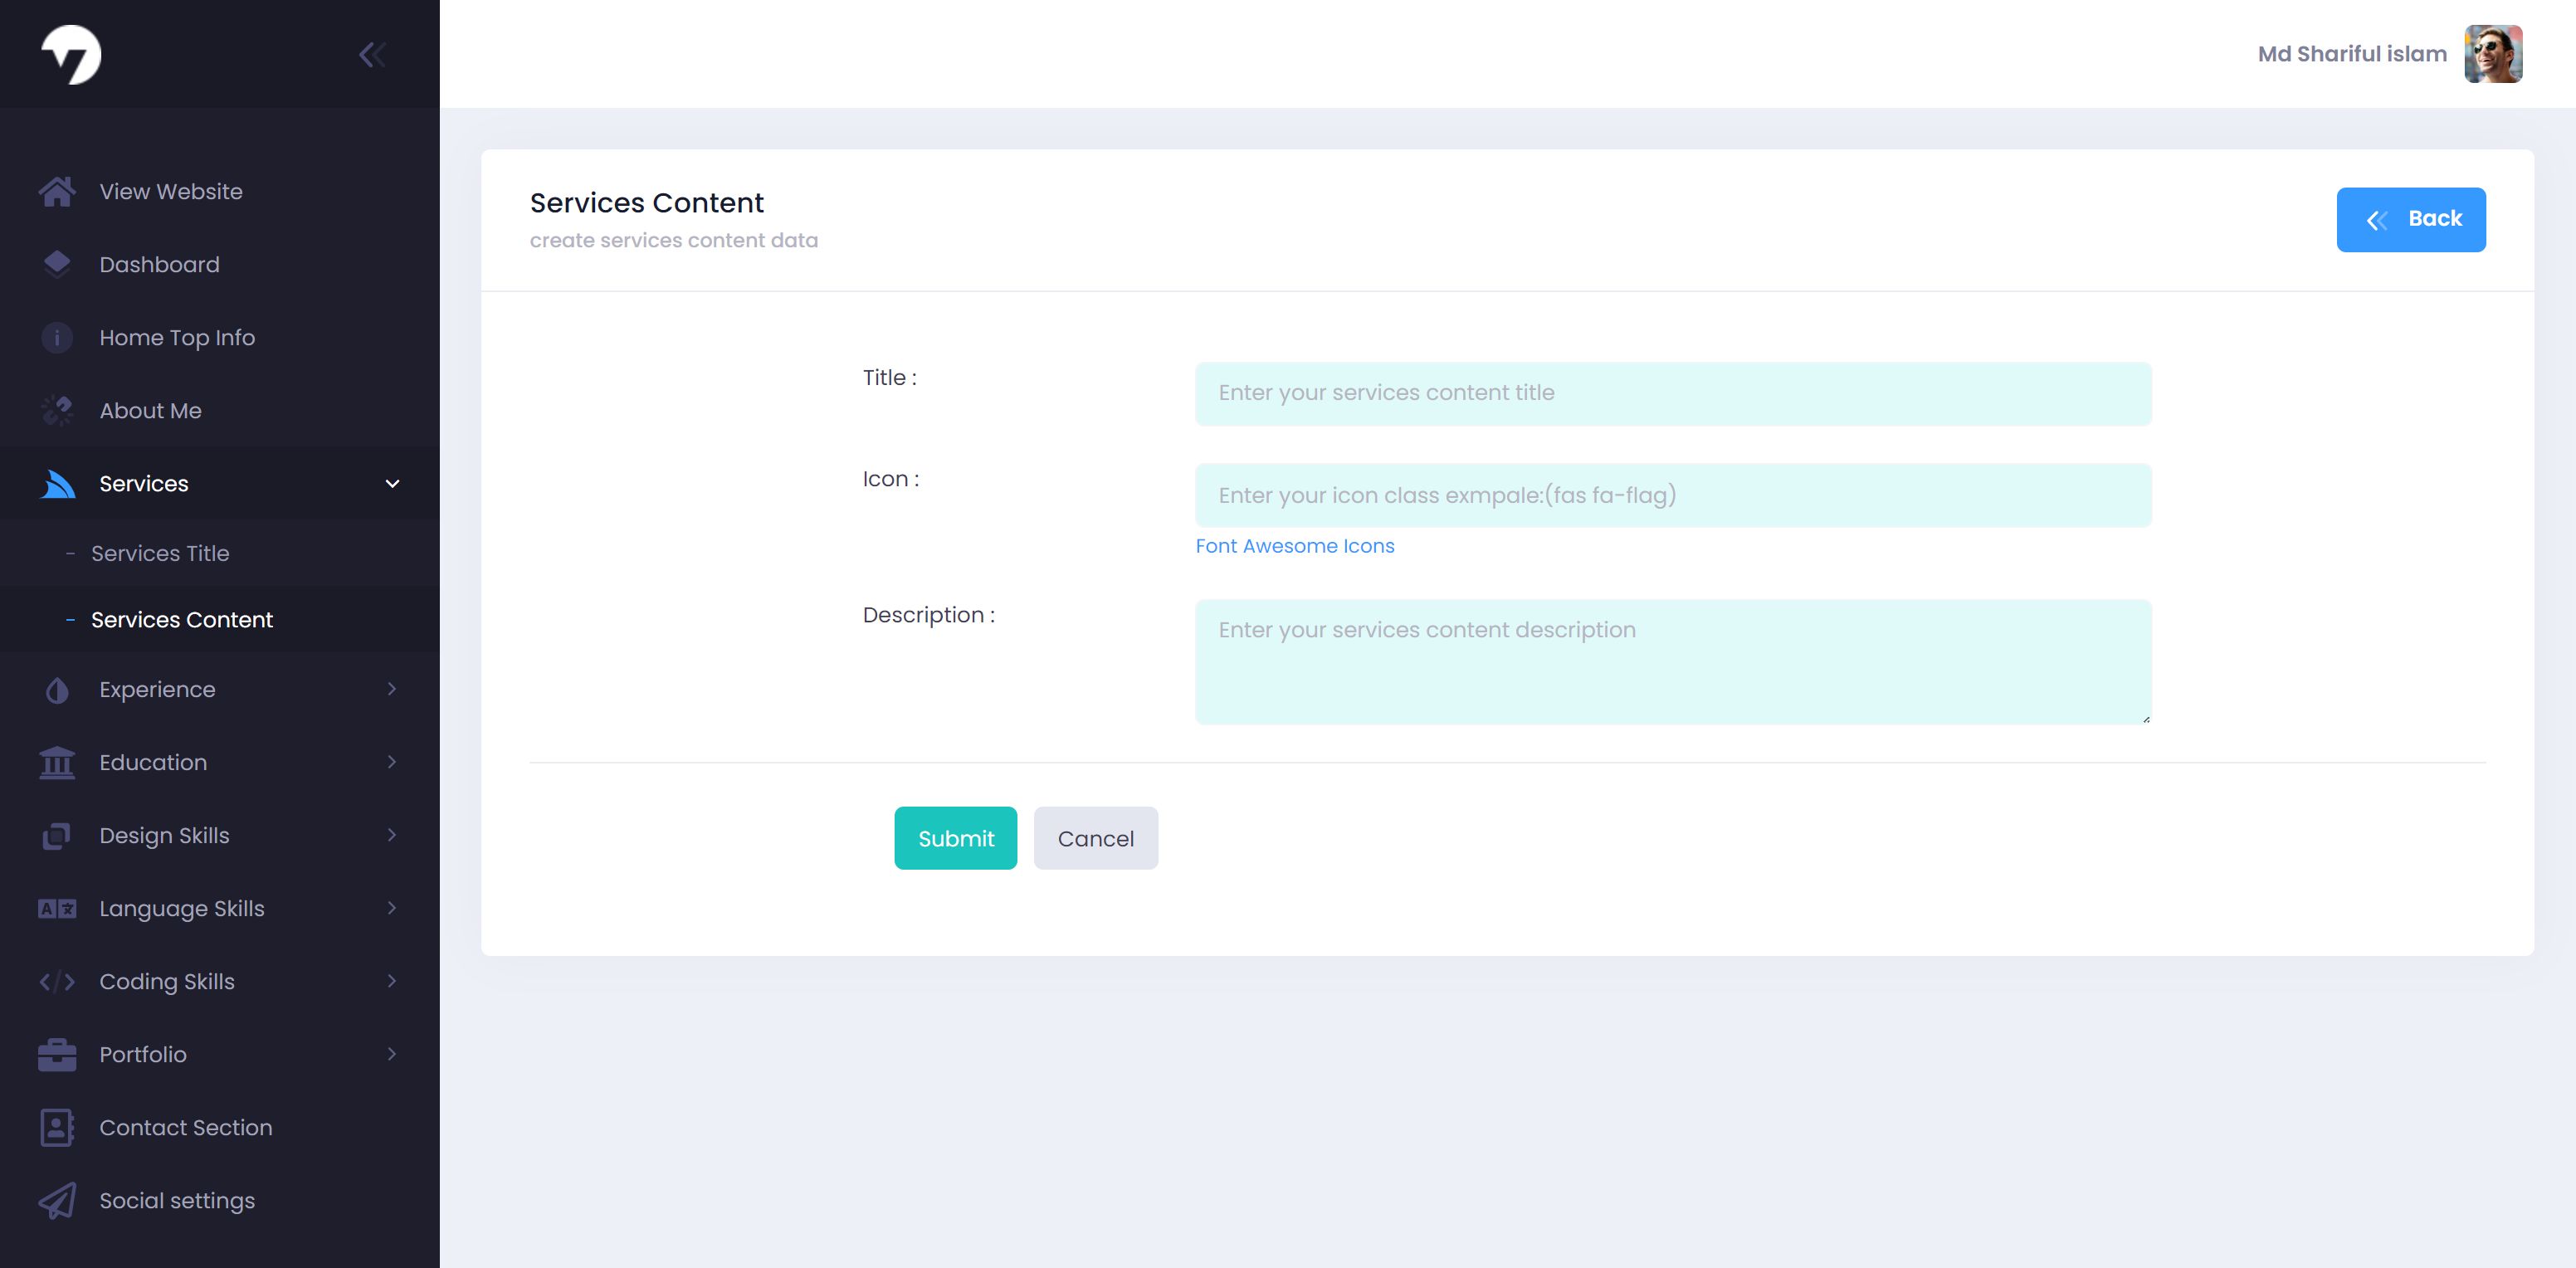Click 'create services content data' subtitle

click(673, 240)
